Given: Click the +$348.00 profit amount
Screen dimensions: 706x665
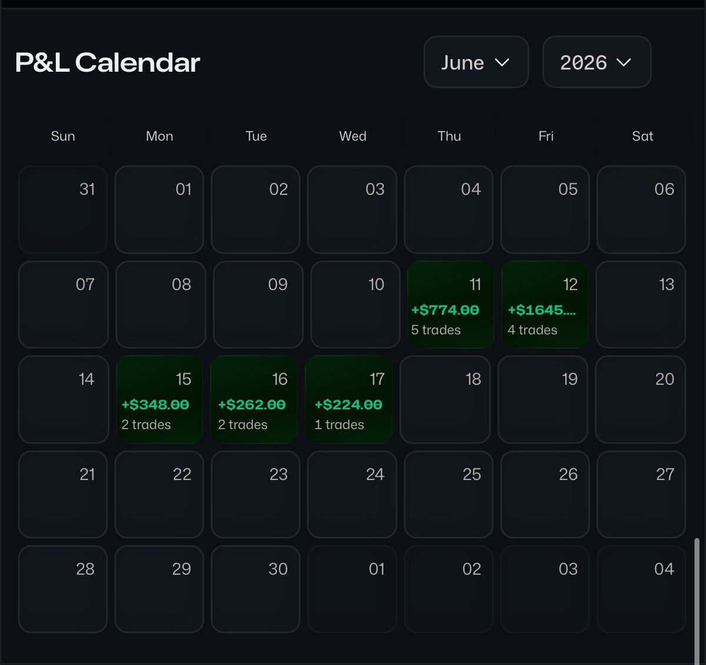Looking at the screenshot, I should point(155,405).
